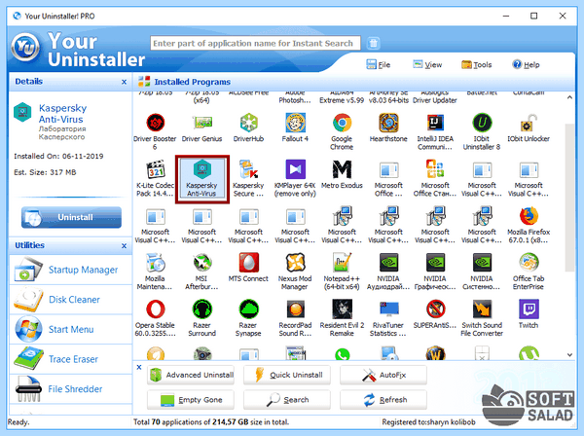
Task: Select Mozilla Maintenance program icon
Action: pos(155,263)
